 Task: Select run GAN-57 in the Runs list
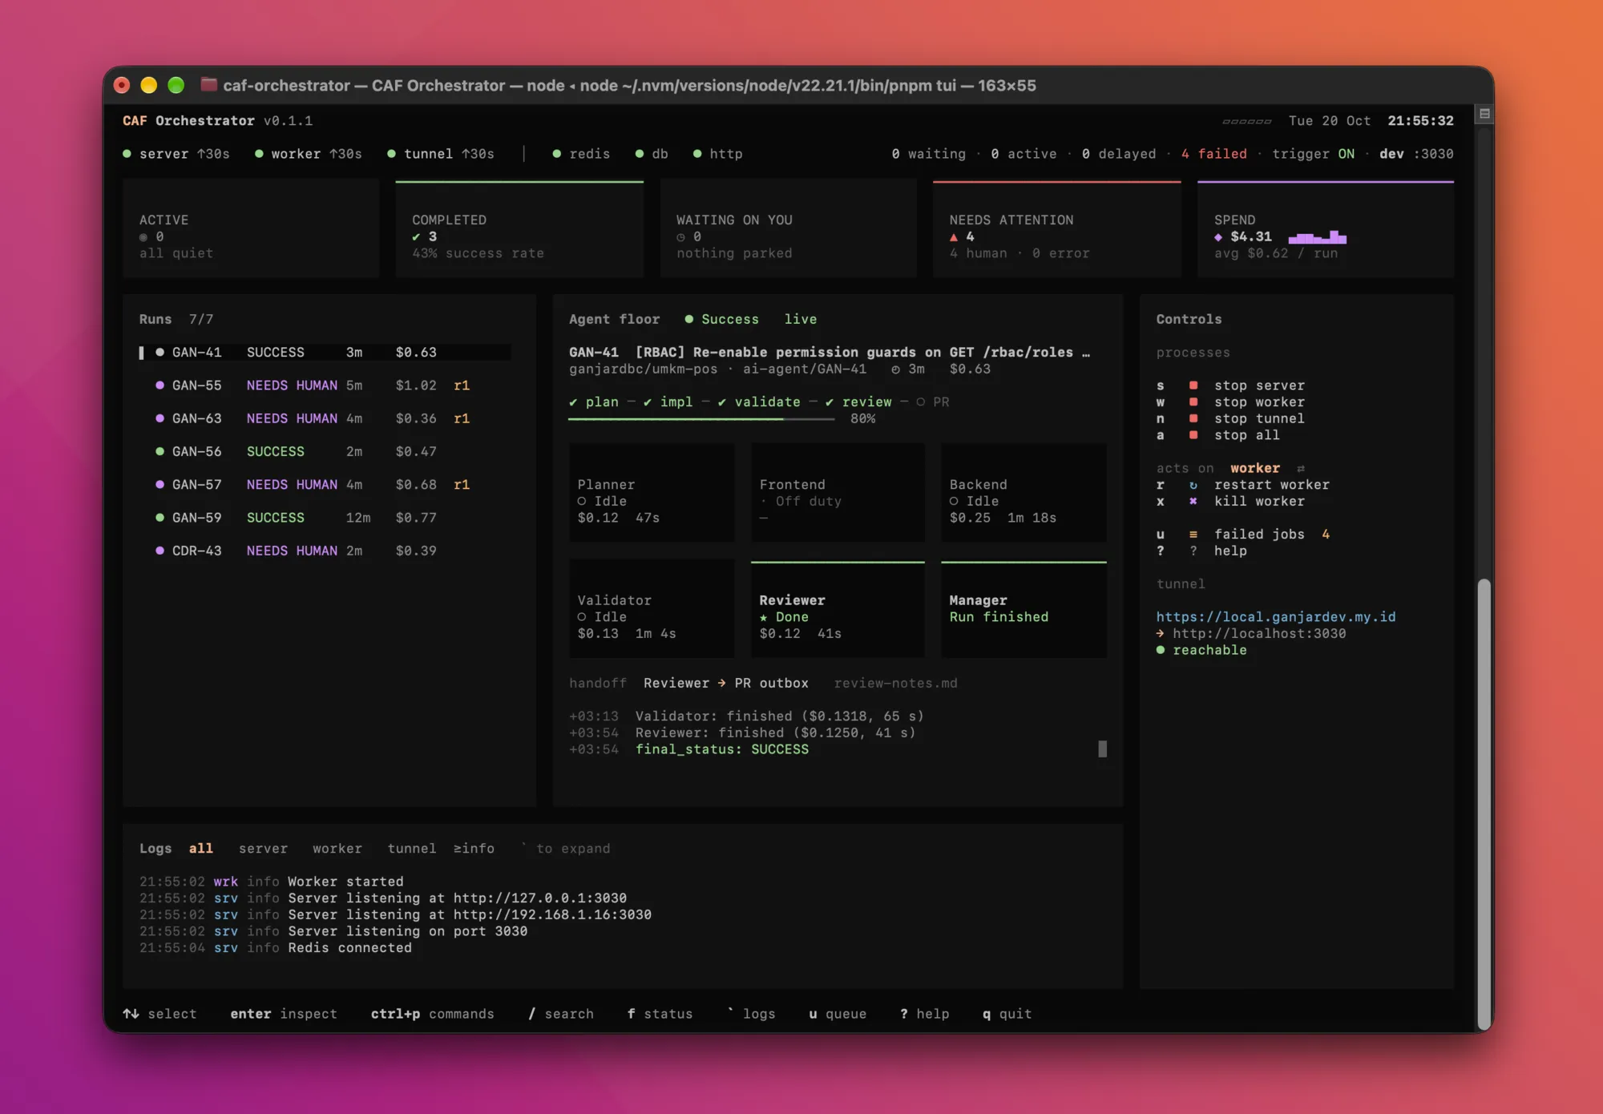(325, 485)
